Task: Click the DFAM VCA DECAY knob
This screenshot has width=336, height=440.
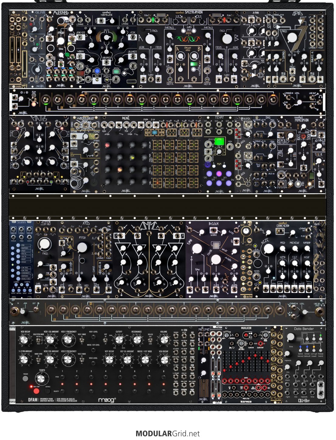Action: pyautogui.click(x=164, y=360)
